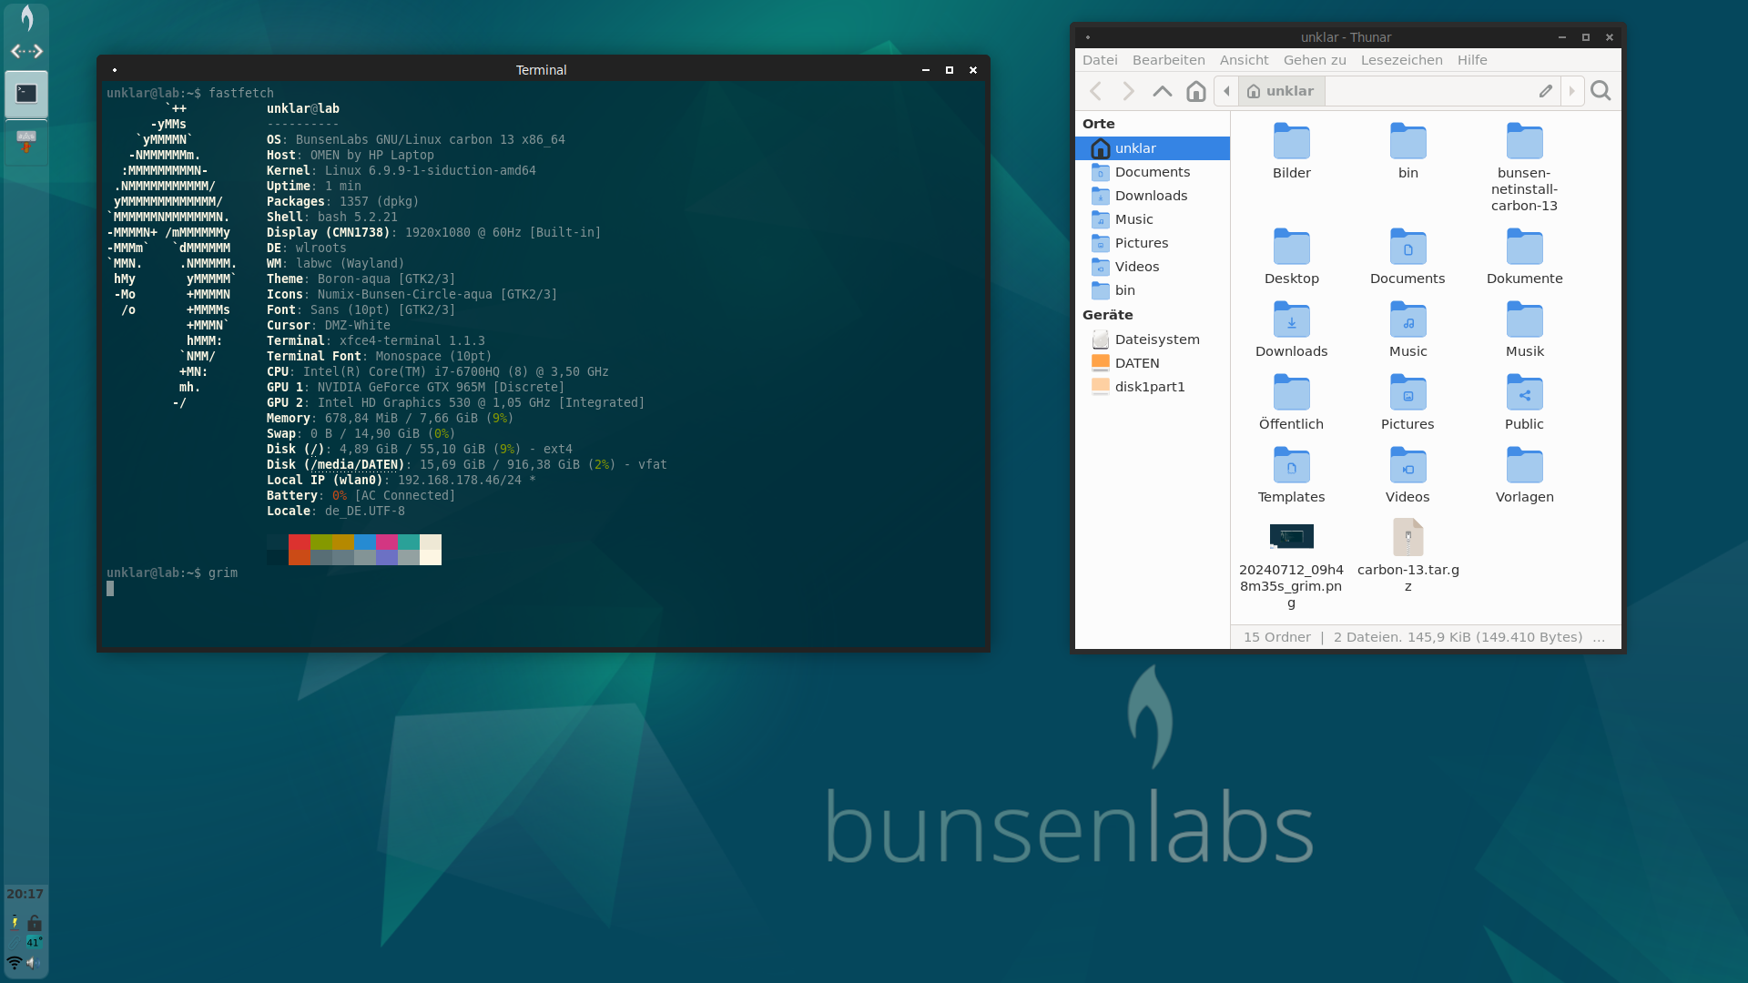The height and width of the screenshot is (983, 1748).
Task: Select the Music folder in the file view
Action: [1408, 320]
